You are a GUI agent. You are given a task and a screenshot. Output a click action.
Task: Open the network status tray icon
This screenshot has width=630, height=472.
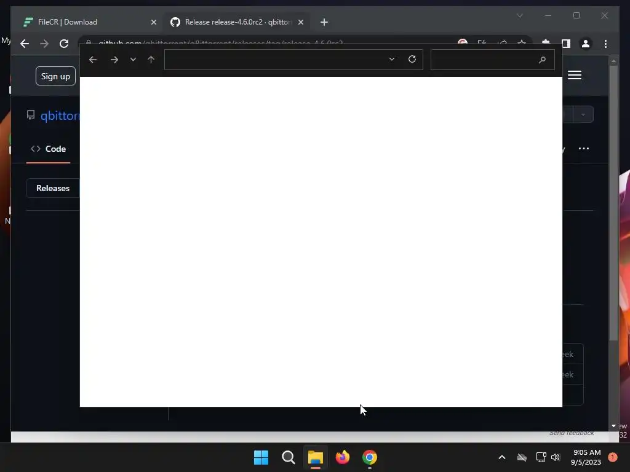(x=541, y=457)
